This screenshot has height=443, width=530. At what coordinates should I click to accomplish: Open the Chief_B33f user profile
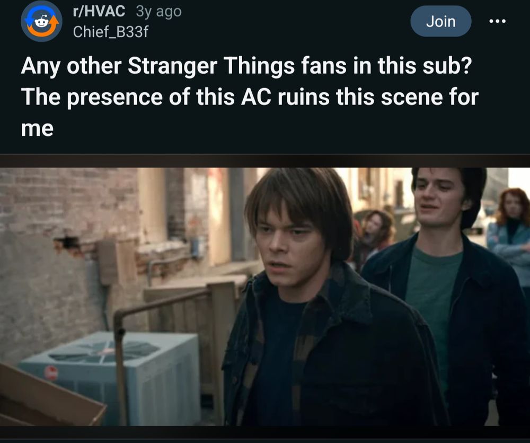pyautogui.click(x=111, y=32)
